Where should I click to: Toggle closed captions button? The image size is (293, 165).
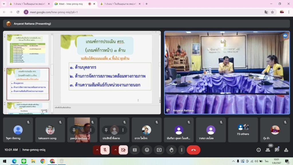pos(134,150)
